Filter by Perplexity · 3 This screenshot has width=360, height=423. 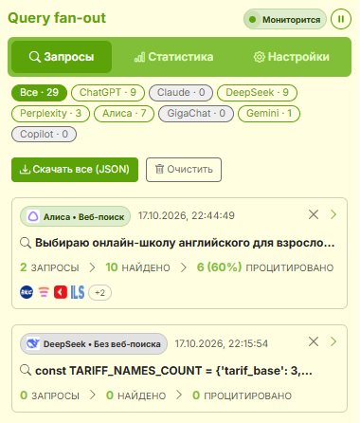[50, 114]
